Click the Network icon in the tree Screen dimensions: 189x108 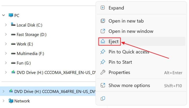[11, 101]
